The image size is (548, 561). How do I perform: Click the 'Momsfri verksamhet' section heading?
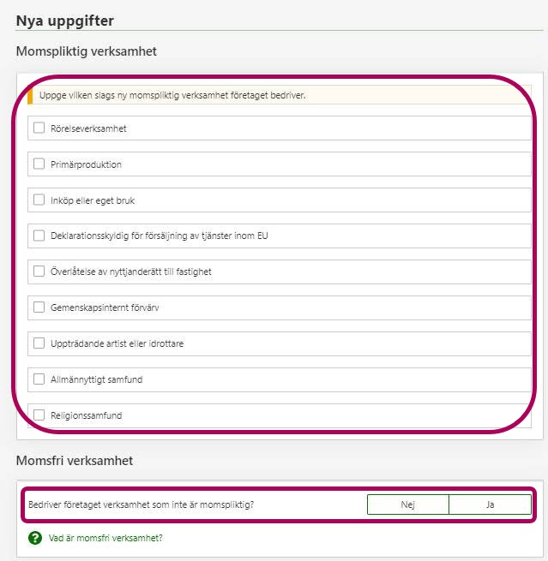(74, 461)
